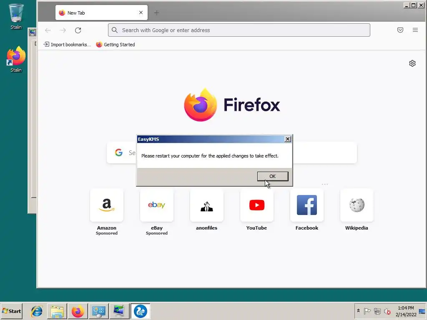
Task: Select the Firefox desktop shortcut labeled Stalin
Action: click(16, 59)
